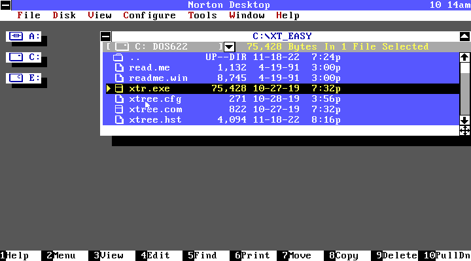Click the 8:16p time of xtree.hst
This screenshot has height=261, width=471.
pyautogui.click(x=326, y=120)
